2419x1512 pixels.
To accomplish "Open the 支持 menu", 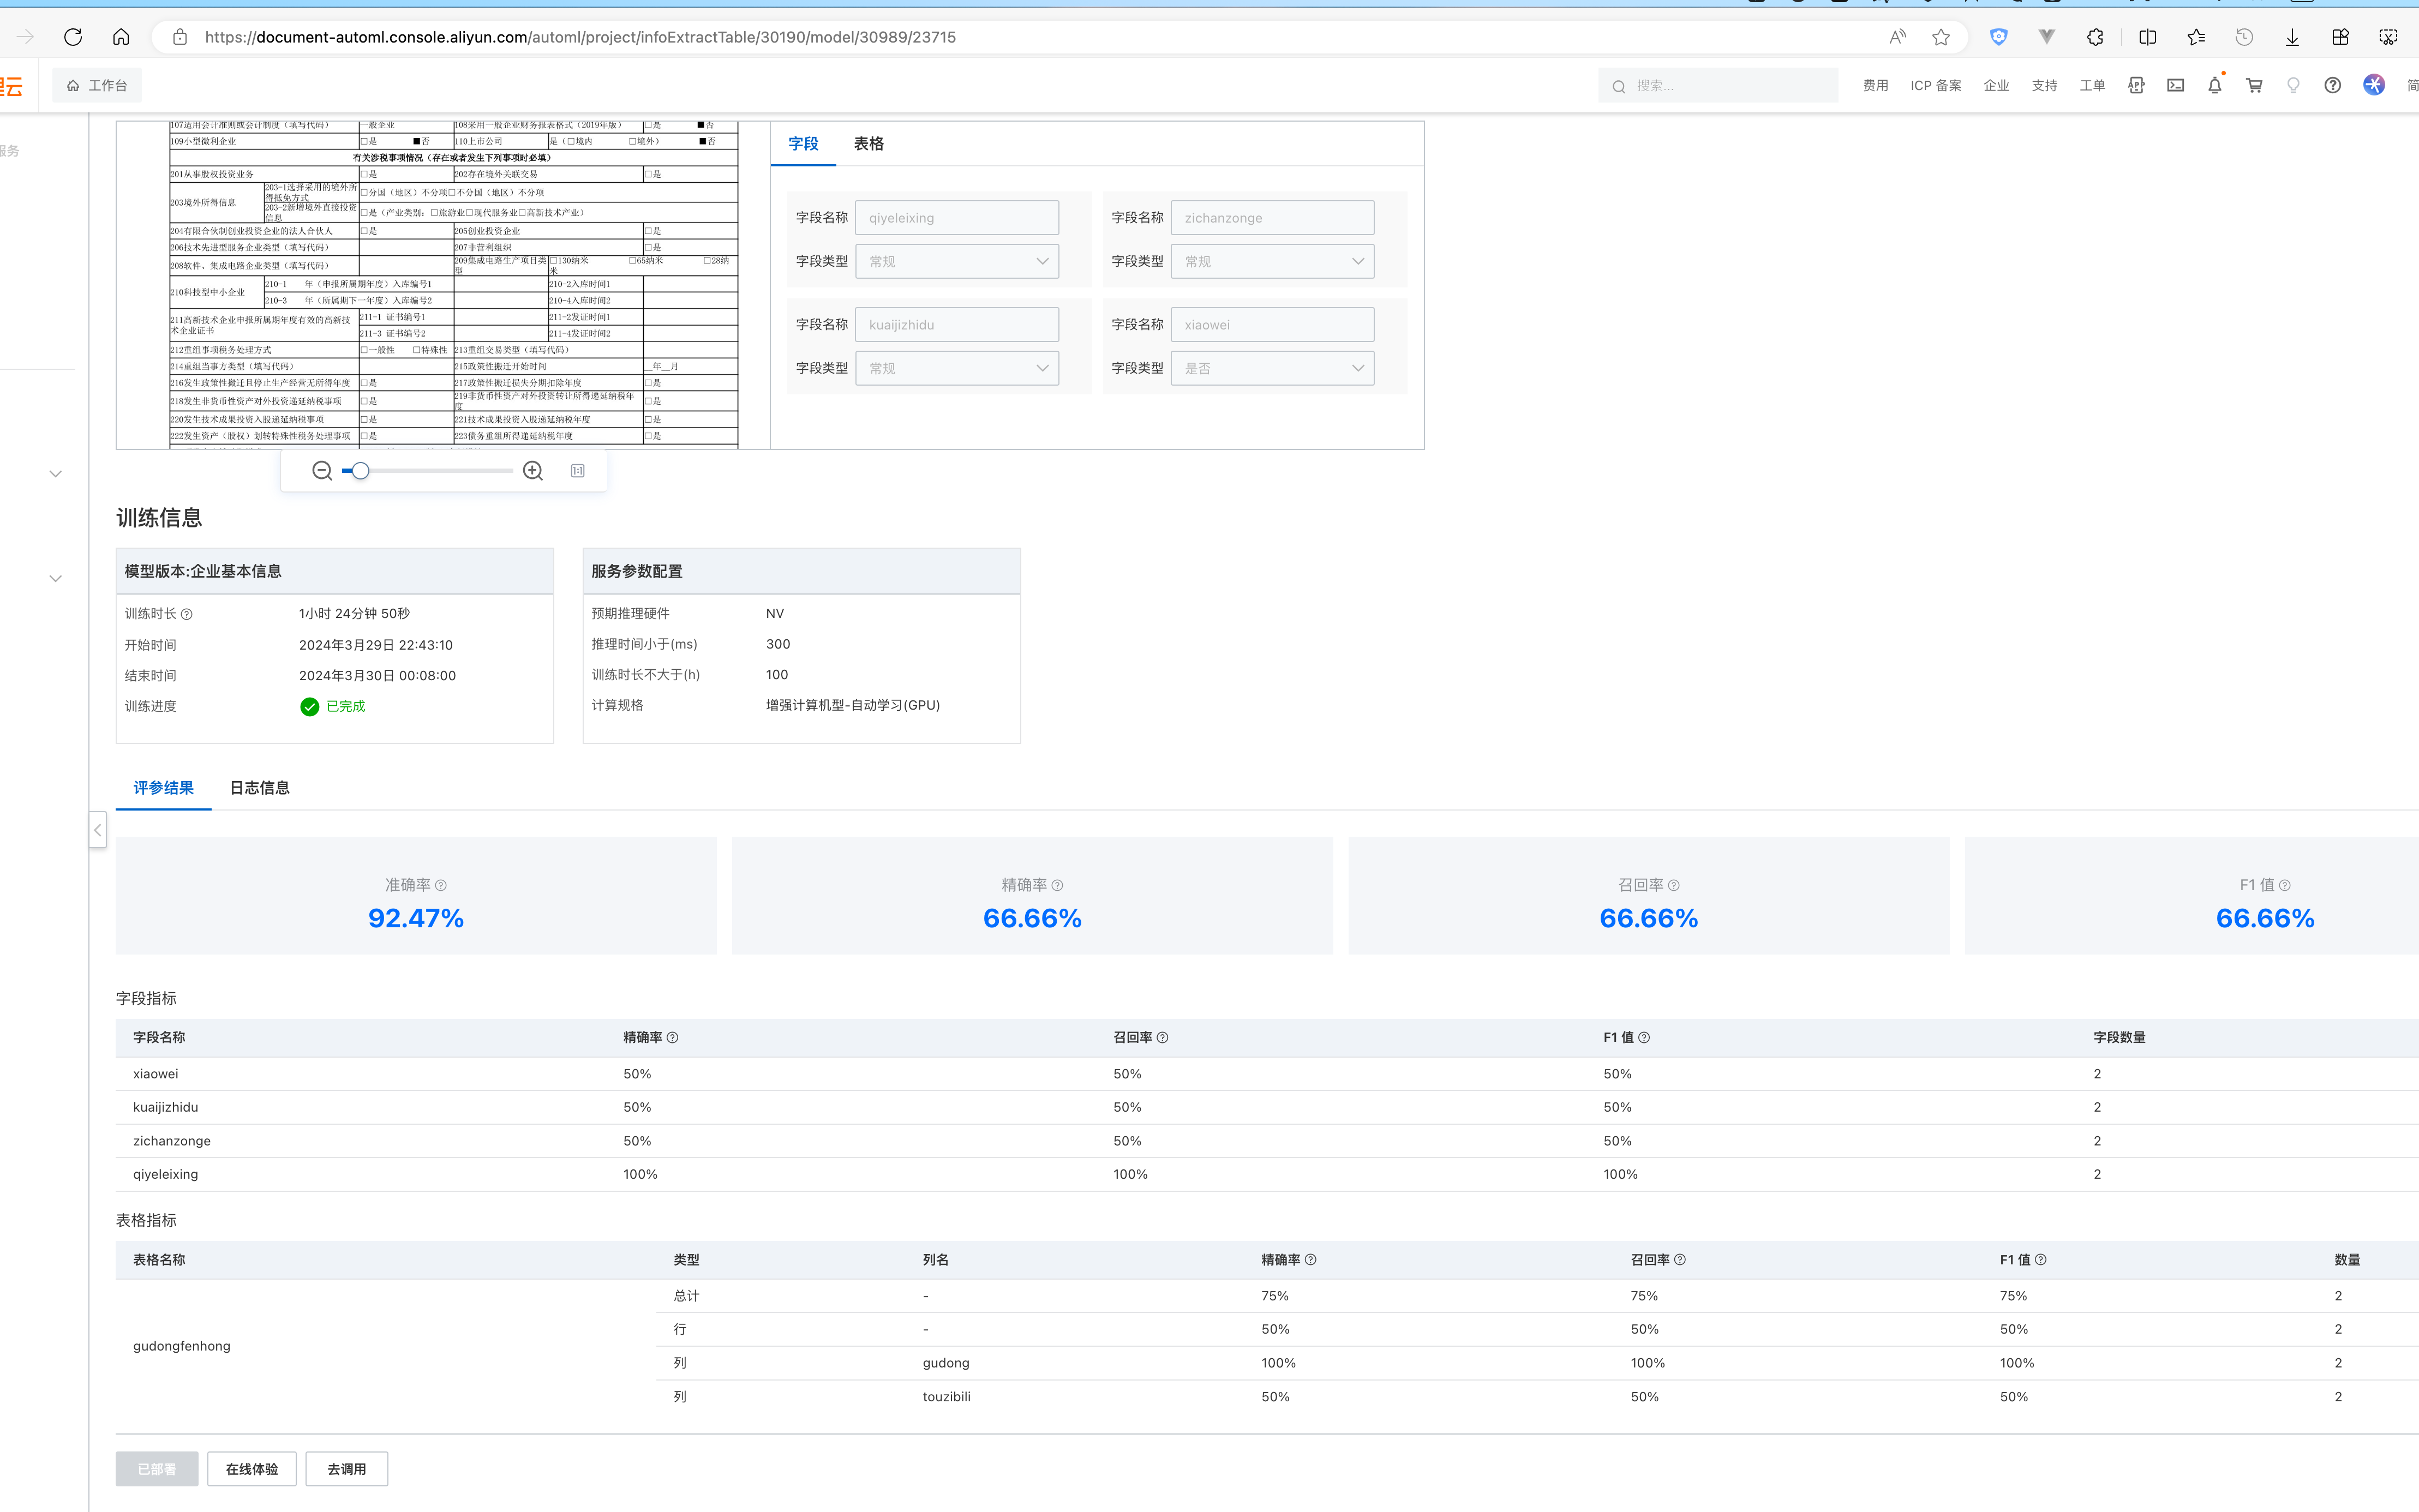I will coord(2045,86).
